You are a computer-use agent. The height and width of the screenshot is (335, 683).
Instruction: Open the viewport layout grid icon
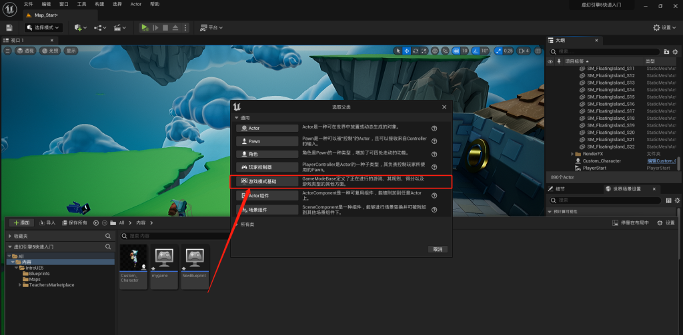click(538, 51)
